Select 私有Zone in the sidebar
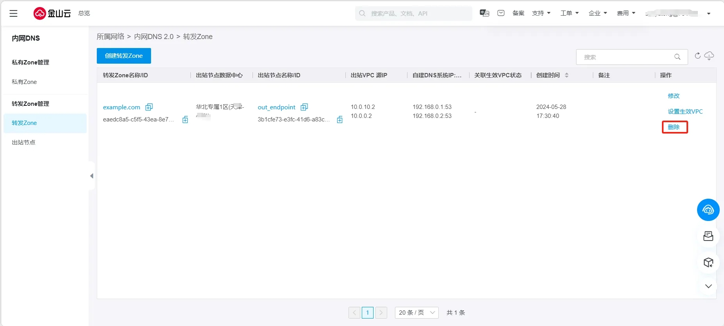724x326 pixels. point(24,82)
